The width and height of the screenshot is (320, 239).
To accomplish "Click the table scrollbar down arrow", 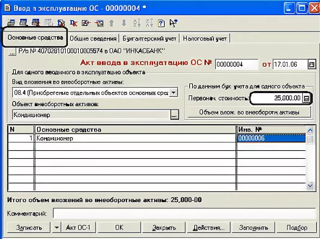I will 310,186.
